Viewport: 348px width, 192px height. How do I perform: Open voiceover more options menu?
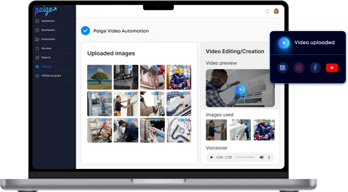269,157
